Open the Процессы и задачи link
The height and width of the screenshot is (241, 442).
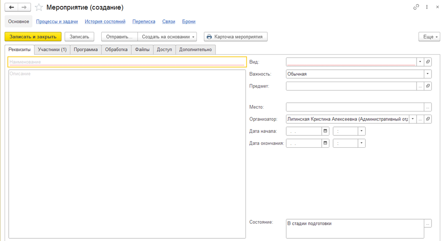57,21
